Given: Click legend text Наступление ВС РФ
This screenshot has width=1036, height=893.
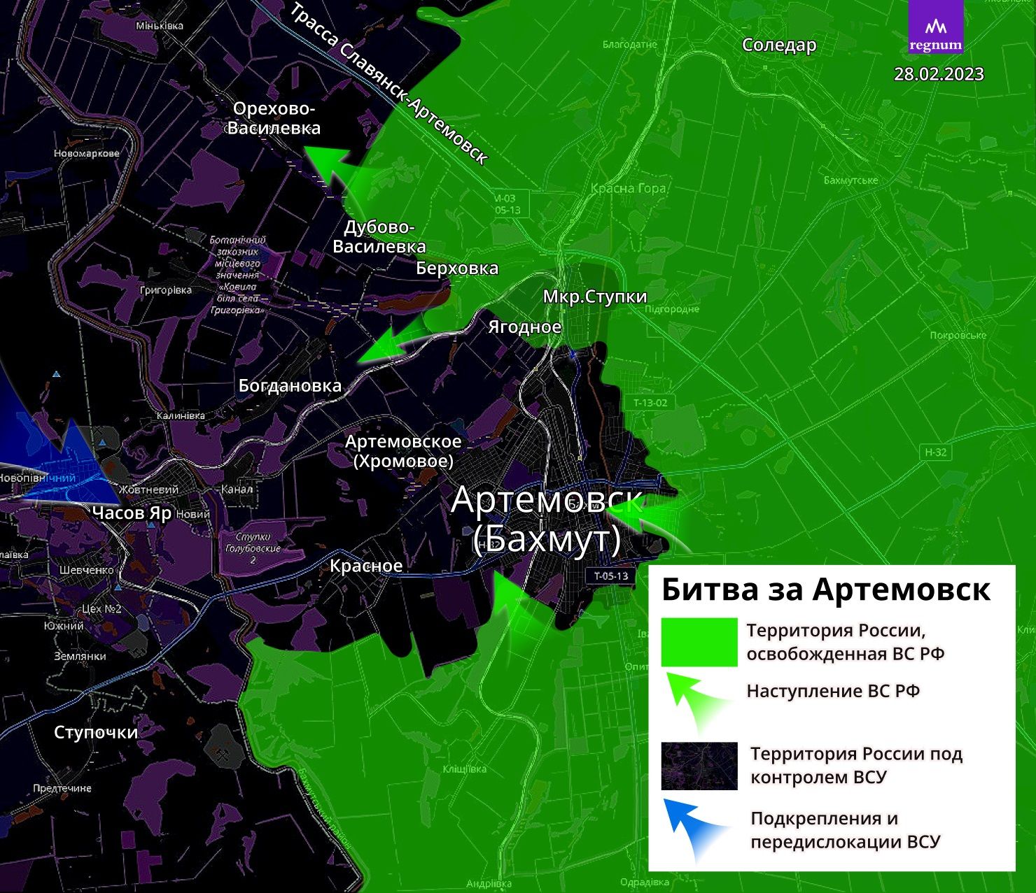Looking at the screenshot, I should (833, 691).
